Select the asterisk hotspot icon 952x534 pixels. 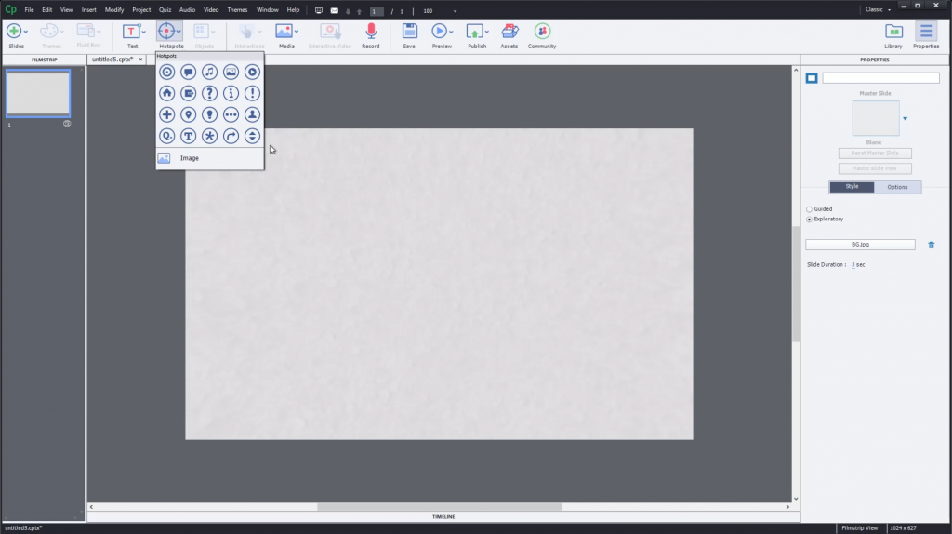tap(209, 136)
